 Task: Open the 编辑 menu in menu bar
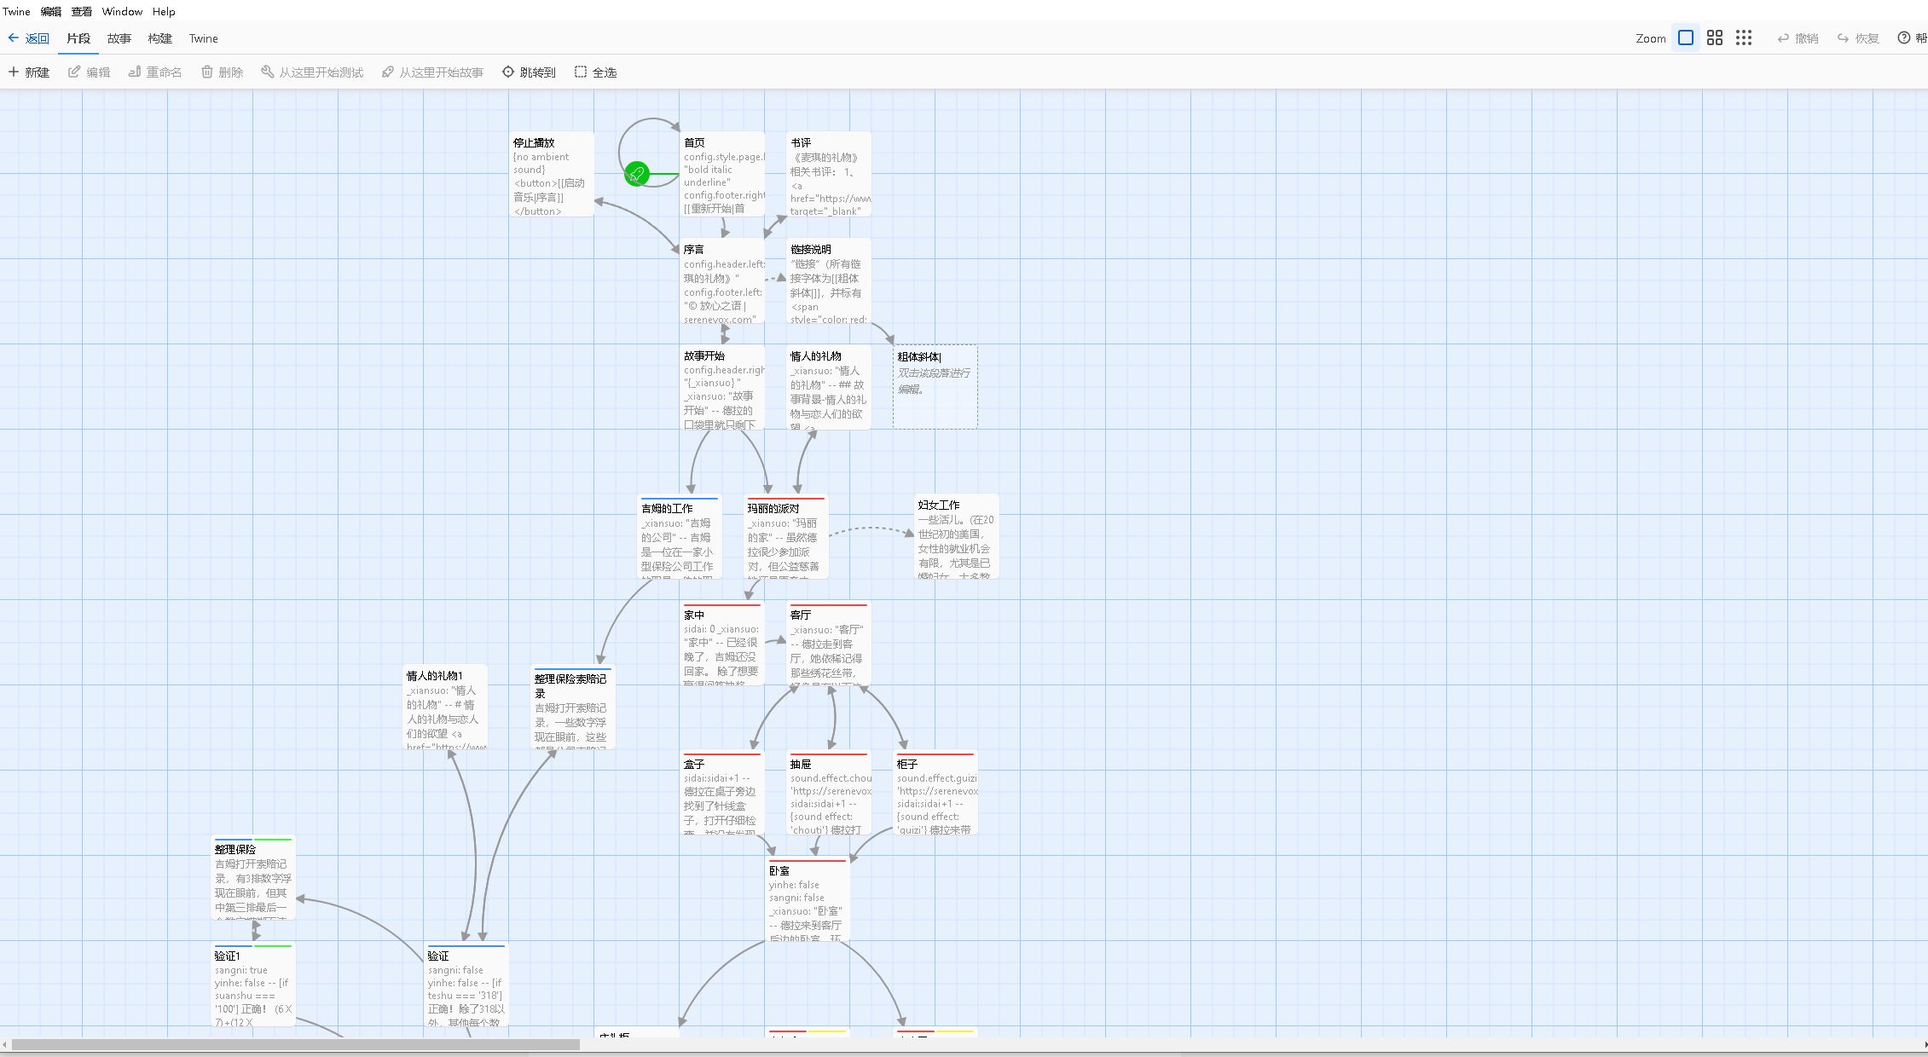(x=51, y=11)
